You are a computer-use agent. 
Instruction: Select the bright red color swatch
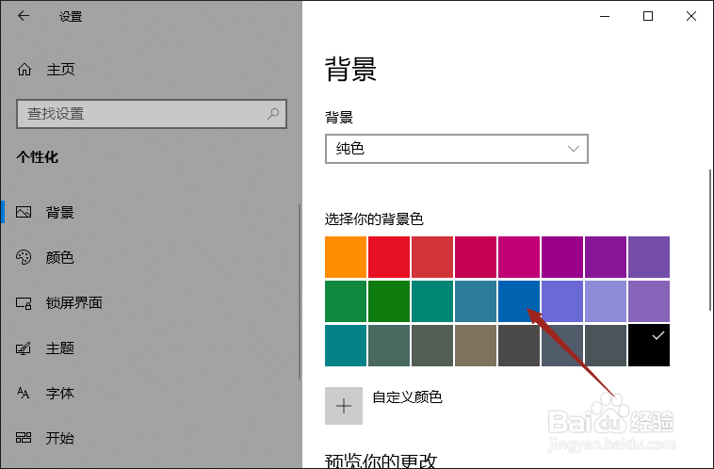tap(388, 257)
